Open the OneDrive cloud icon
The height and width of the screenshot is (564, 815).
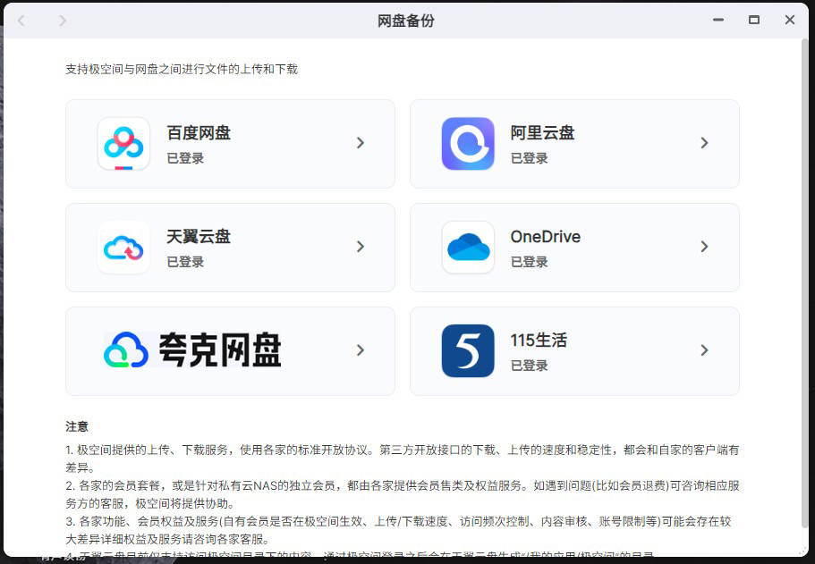(468, 248)
